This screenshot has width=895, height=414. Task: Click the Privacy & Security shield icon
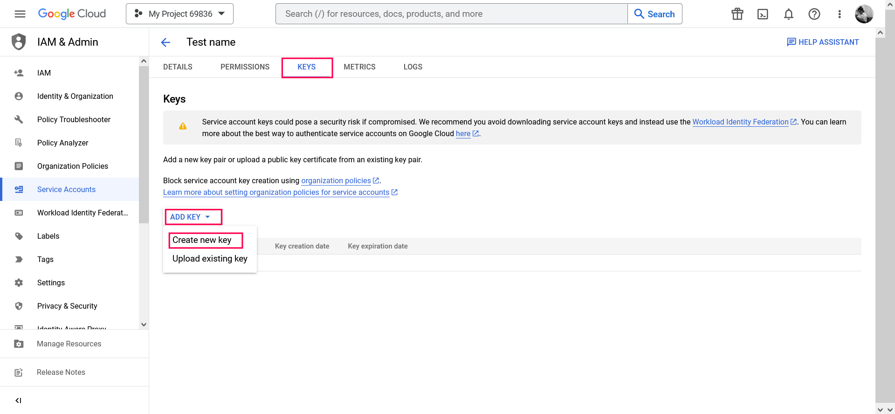click(x=19, y=306)
